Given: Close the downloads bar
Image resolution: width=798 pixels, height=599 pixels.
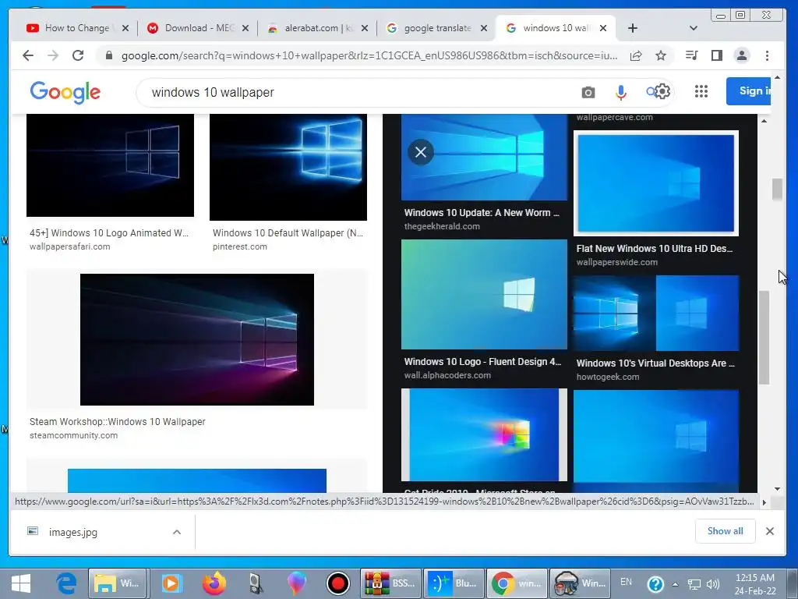Looking at the screenshot, I should point(769,531).
